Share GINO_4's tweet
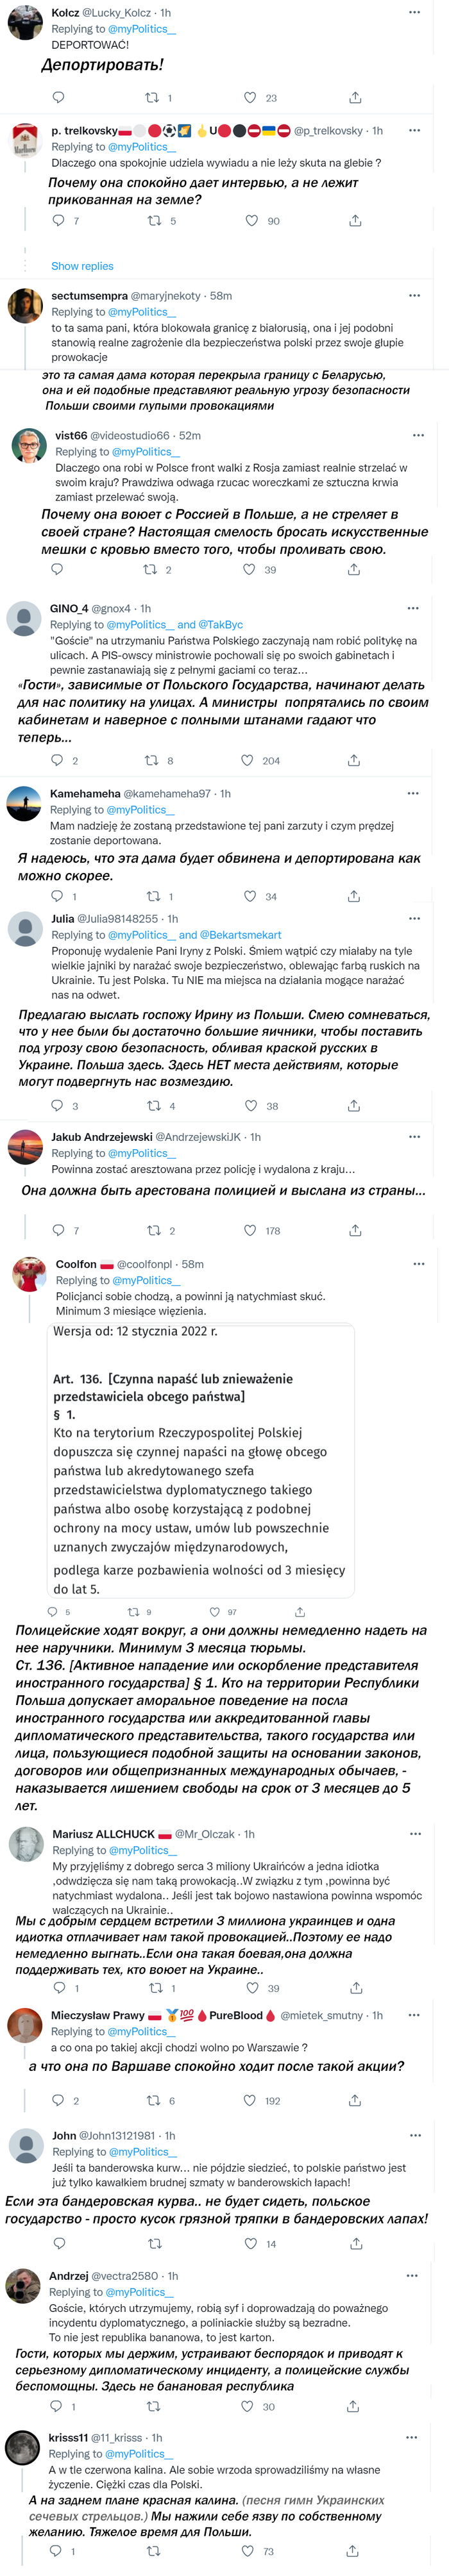Viewport: 449px width, 2576px height. (354, 760)
